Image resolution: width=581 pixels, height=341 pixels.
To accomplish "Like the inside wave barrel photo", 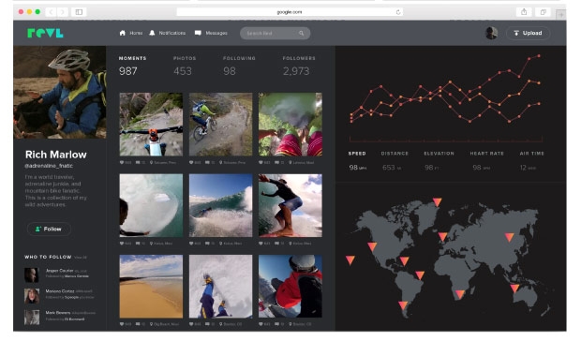I will [122, 244].
